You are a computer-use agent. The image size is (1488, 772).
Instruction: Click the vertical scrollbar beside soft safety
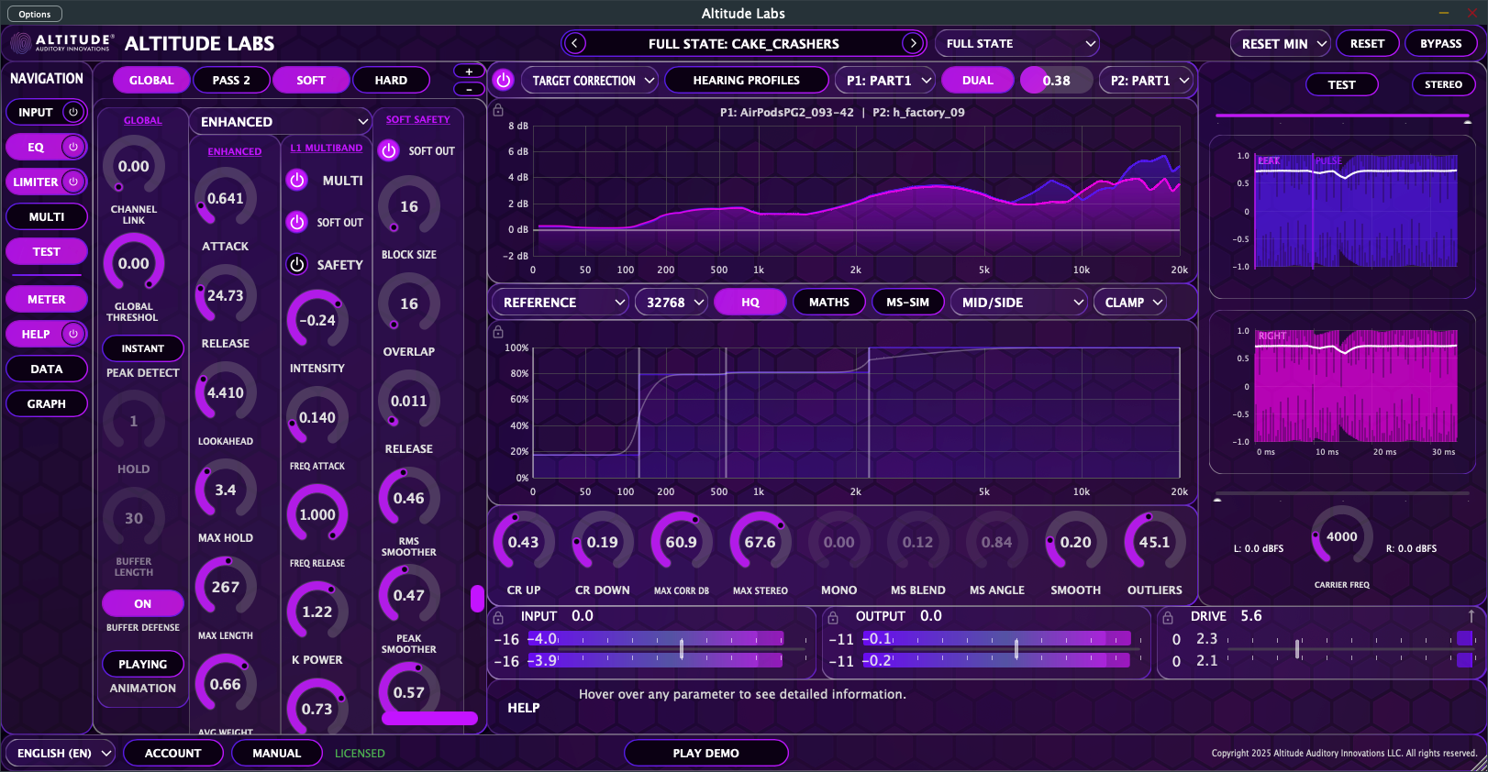tap(477, 599)
